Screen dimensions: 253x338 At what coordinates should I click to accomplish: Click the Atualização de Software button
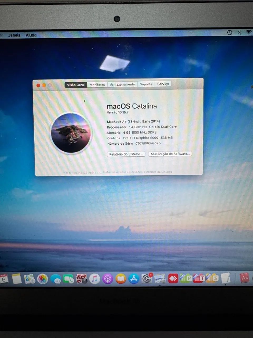point(170,154)
